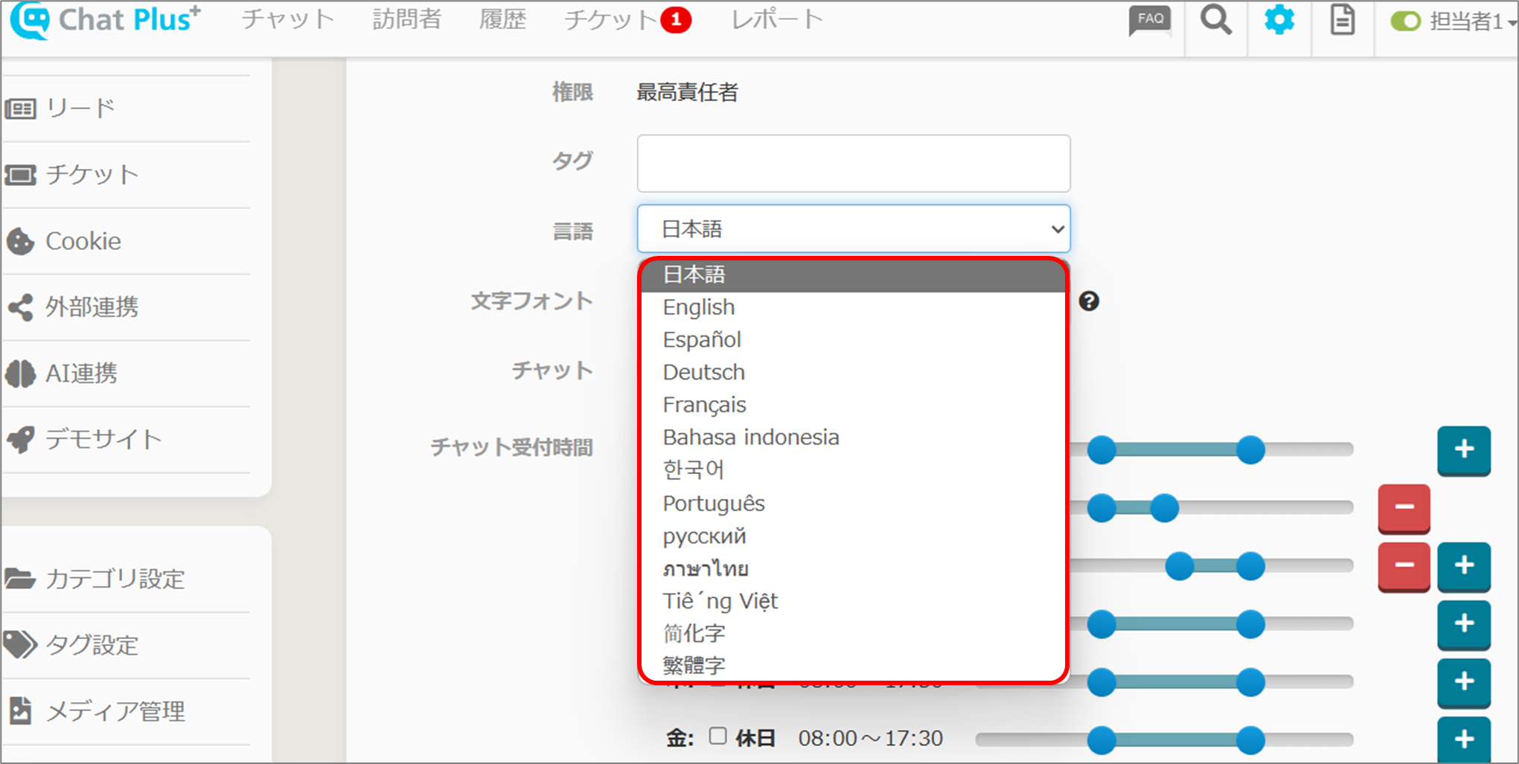This screenshot has width=1519, height=764.
Task: Click the first teal plus button
Action: click(1463, 449)
